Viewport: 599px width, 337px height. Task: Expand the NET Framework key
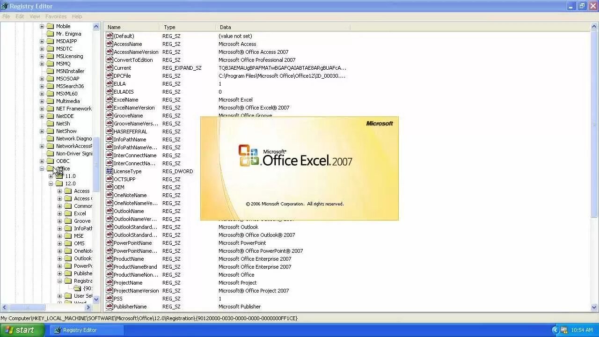(x=42, y=109)
